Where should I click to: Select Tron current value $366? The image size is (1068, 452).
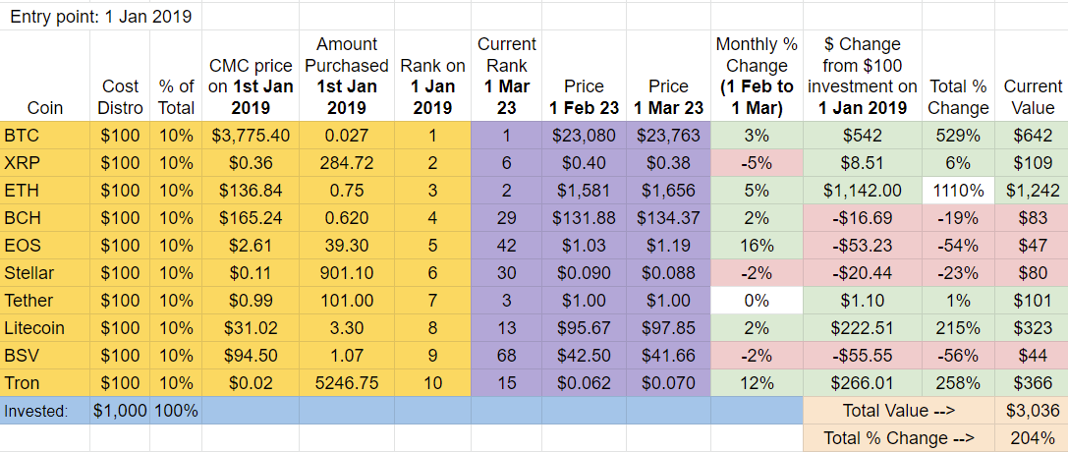(x=1032, y=382)
